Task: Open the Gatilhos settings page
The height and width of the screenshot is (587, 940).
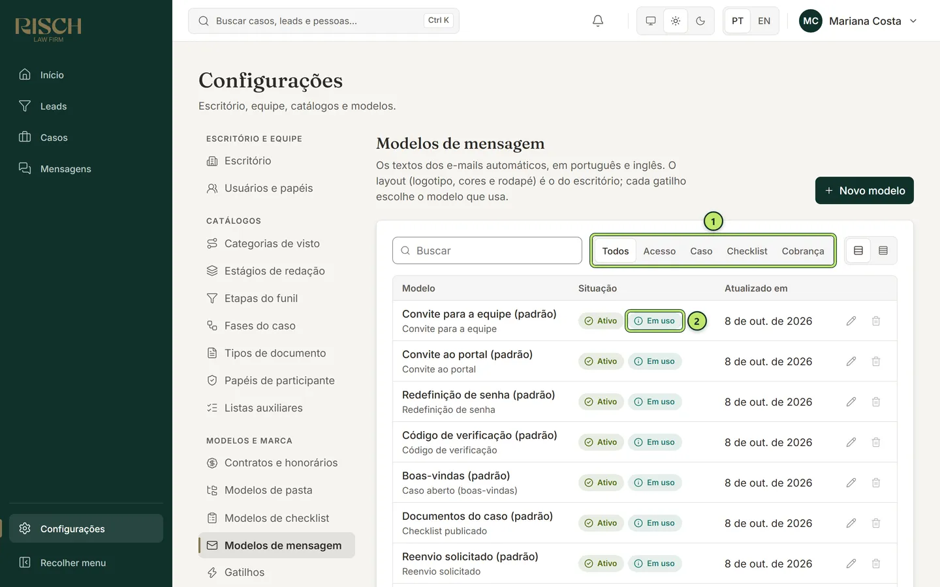Action: [277, 572]
